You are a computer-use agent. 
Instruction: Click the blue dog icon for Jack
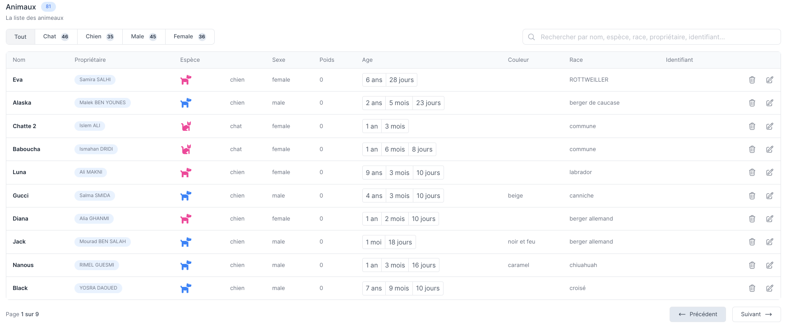tap(186, 242)
